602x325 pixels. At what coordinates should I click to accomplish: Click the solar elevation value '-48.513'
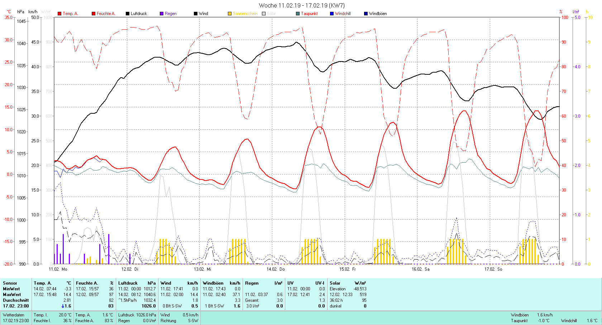click(360, 289)
